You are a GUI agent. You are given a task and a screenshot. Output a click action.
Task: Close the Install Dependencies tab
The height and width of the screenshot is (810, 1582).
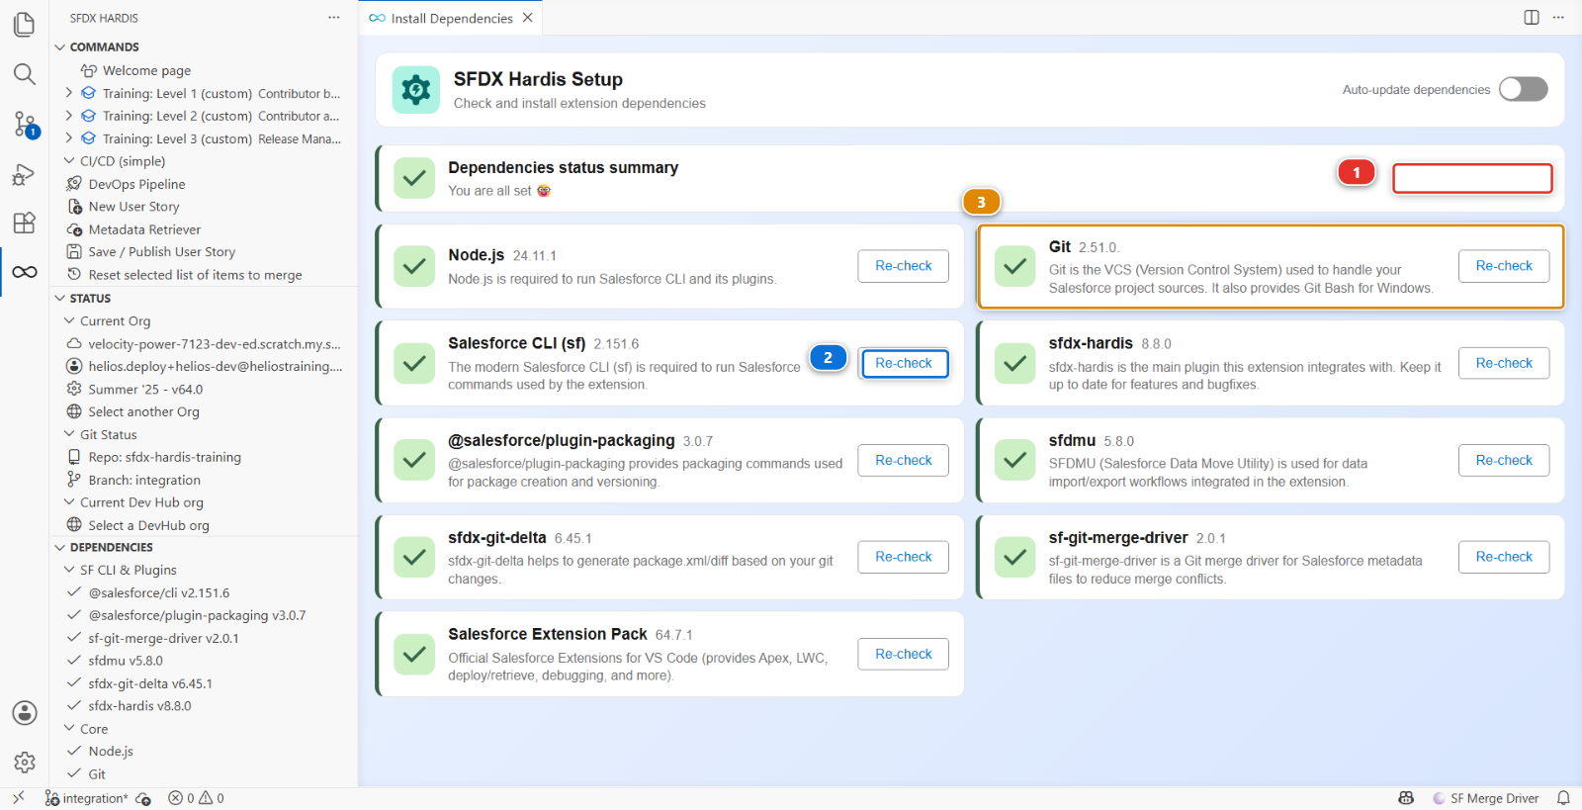pos(528,18)
